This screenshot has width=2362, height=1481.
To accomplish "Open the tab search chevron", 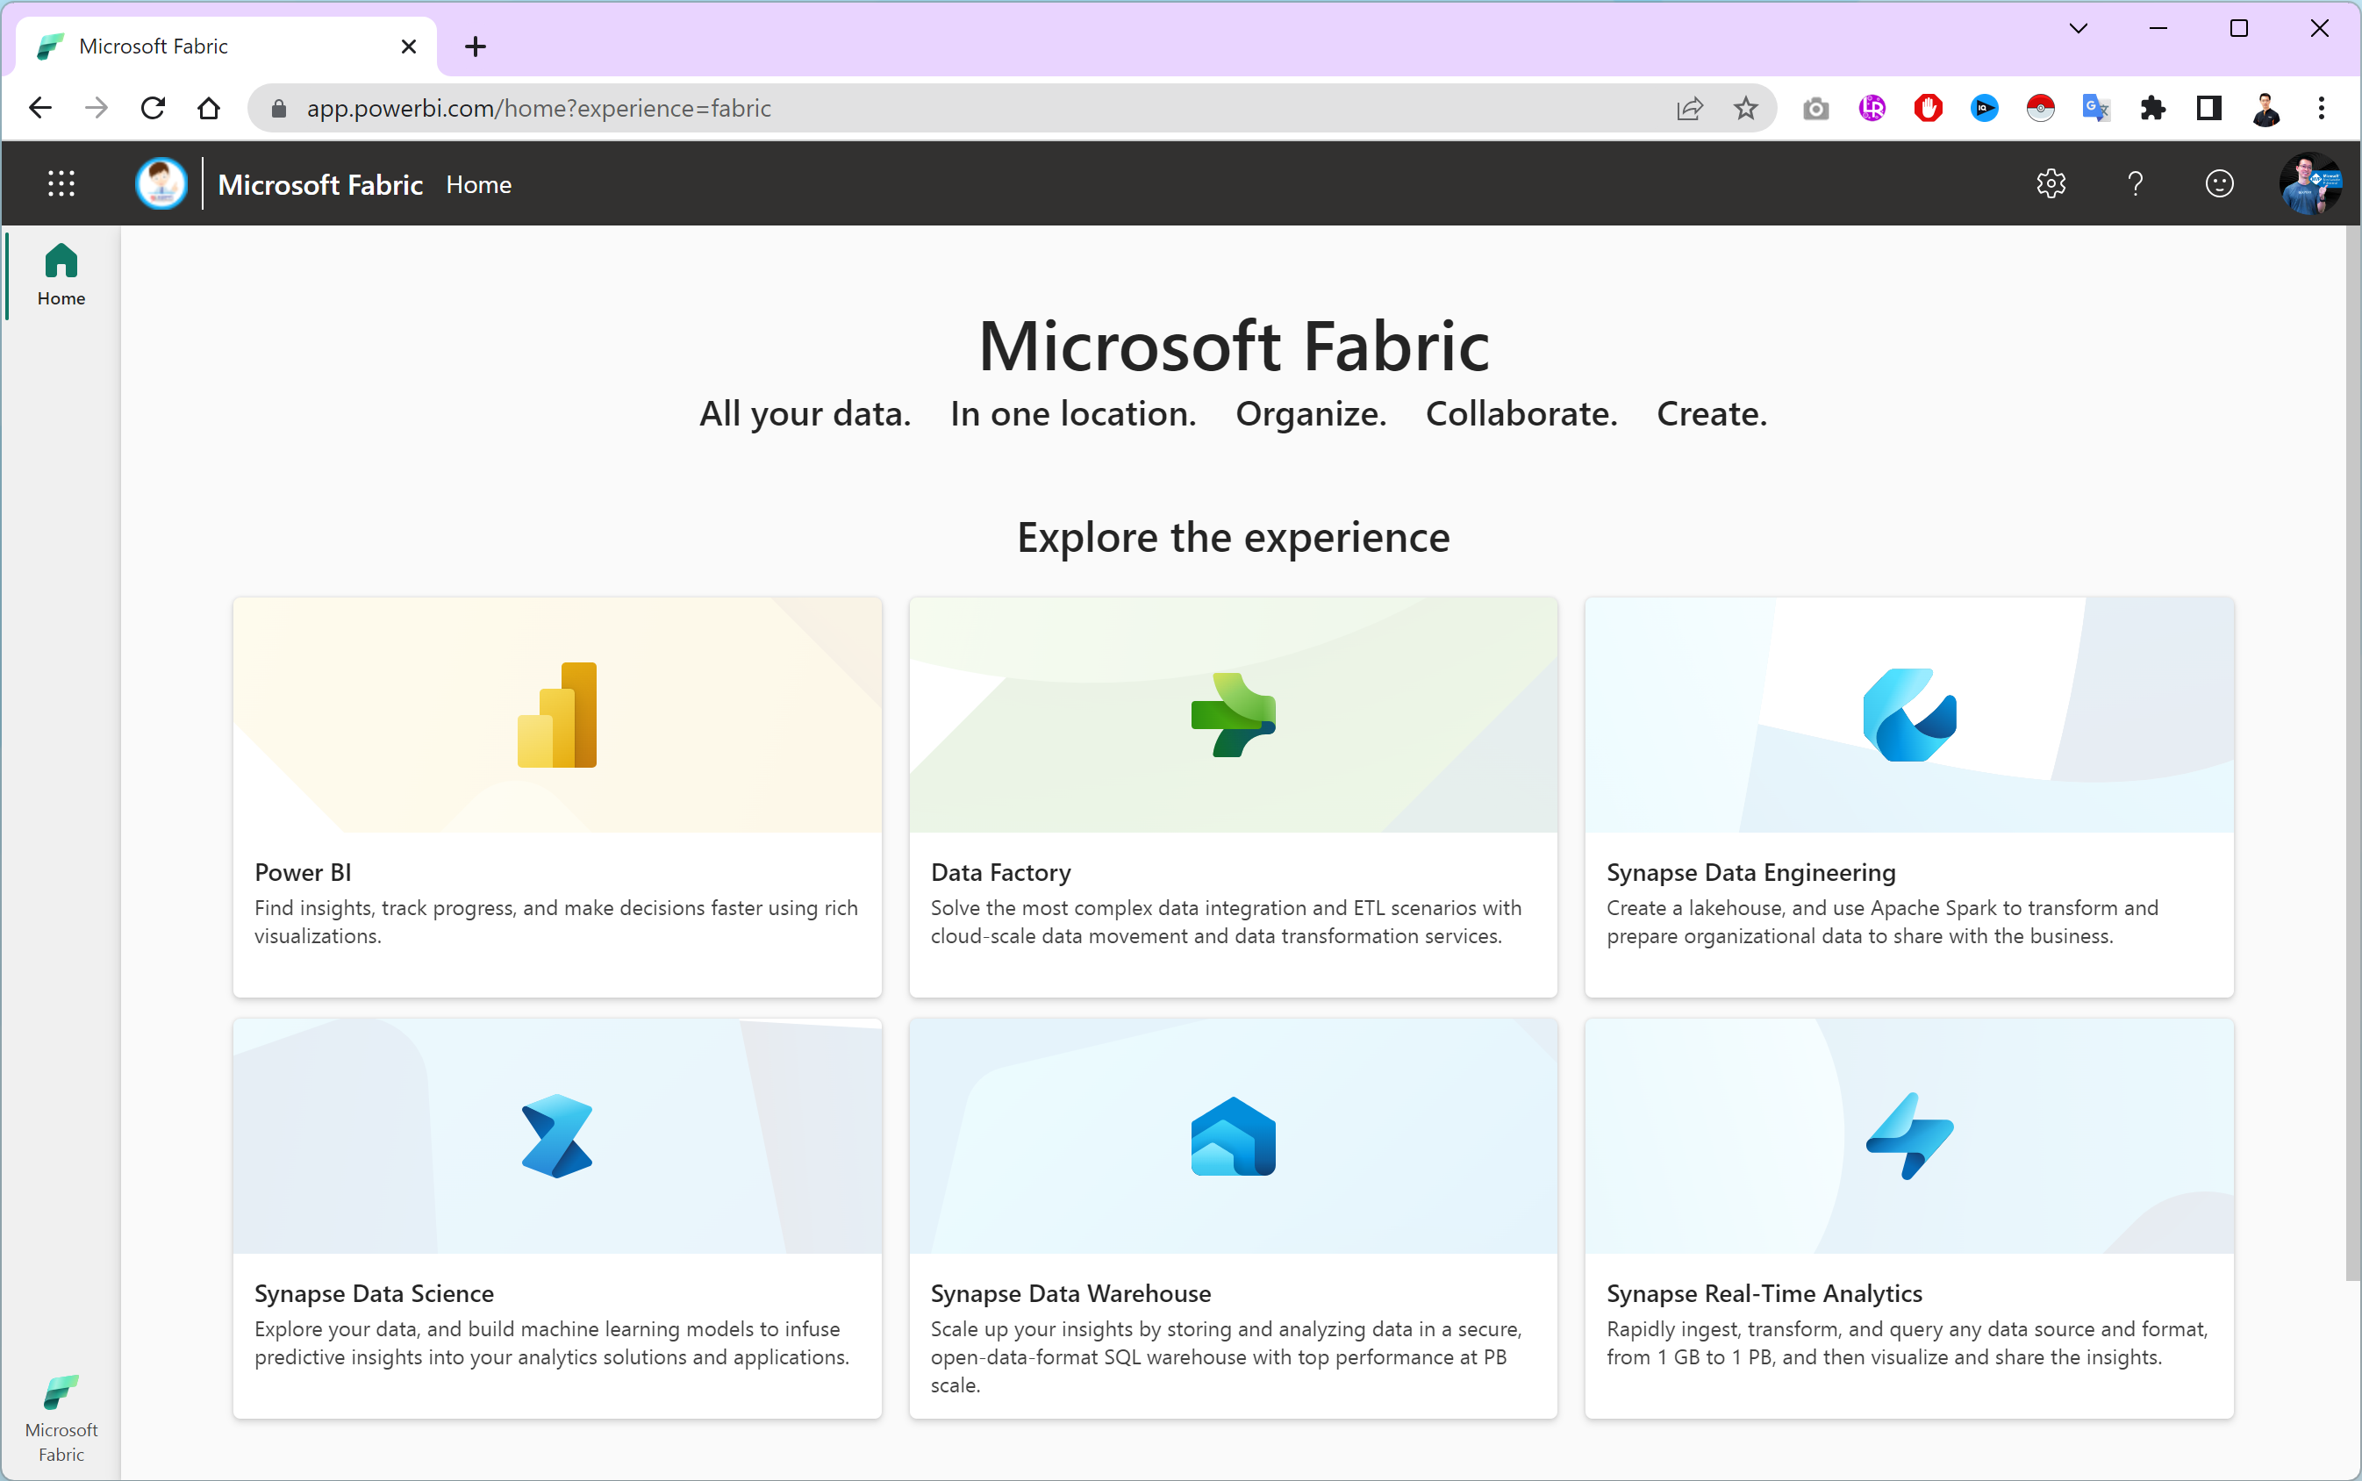I will pos(2078,28).
